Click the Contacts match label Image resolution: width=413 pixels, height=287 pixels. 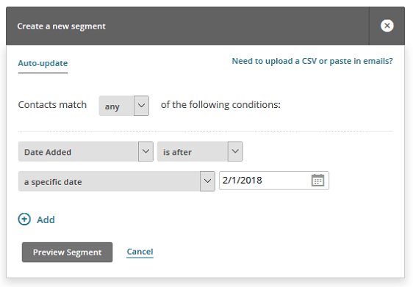(x=52, y=105)
